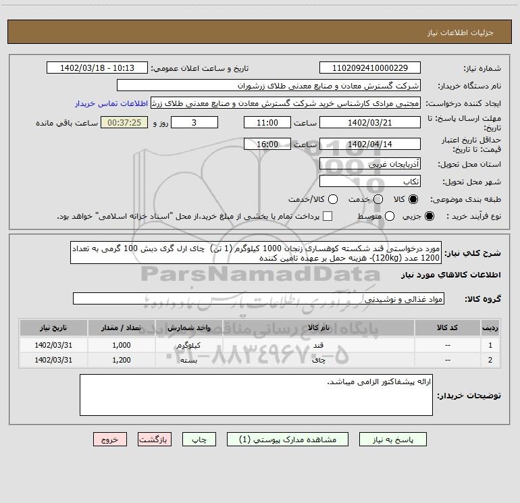
Task: Click the قند item name cell
Action: coord(318,345)
